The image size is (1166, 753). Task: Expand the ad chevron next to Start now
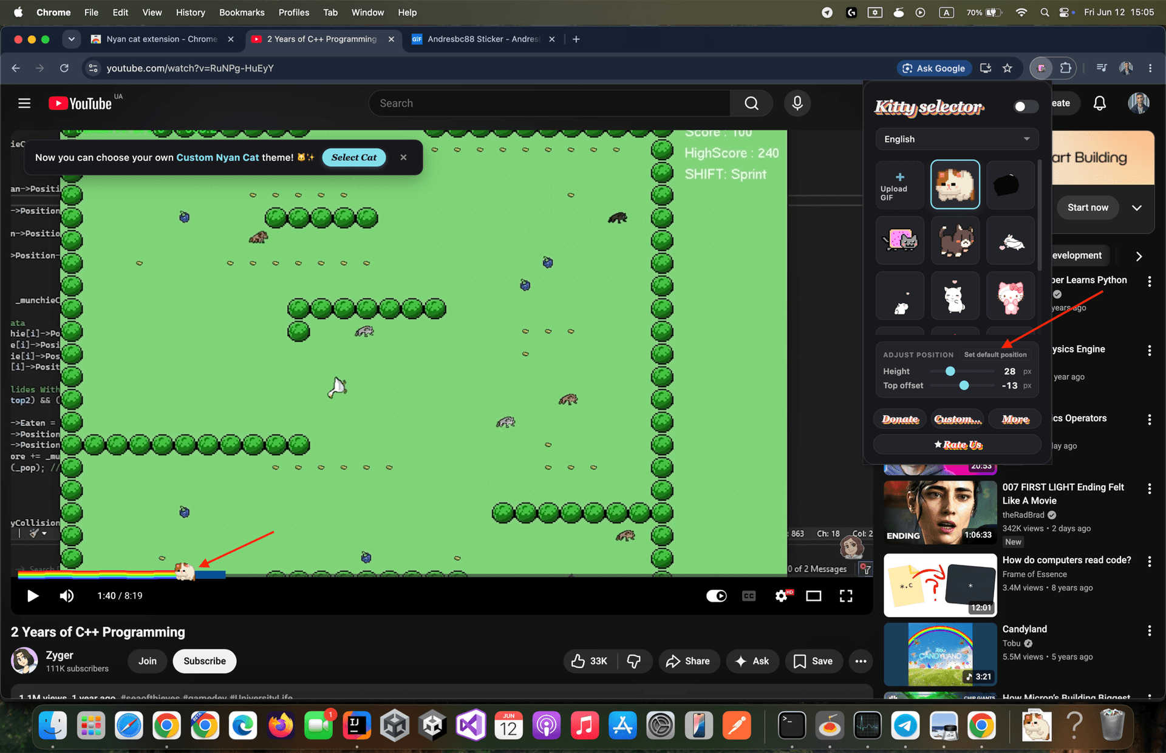tap(1137, 208)
